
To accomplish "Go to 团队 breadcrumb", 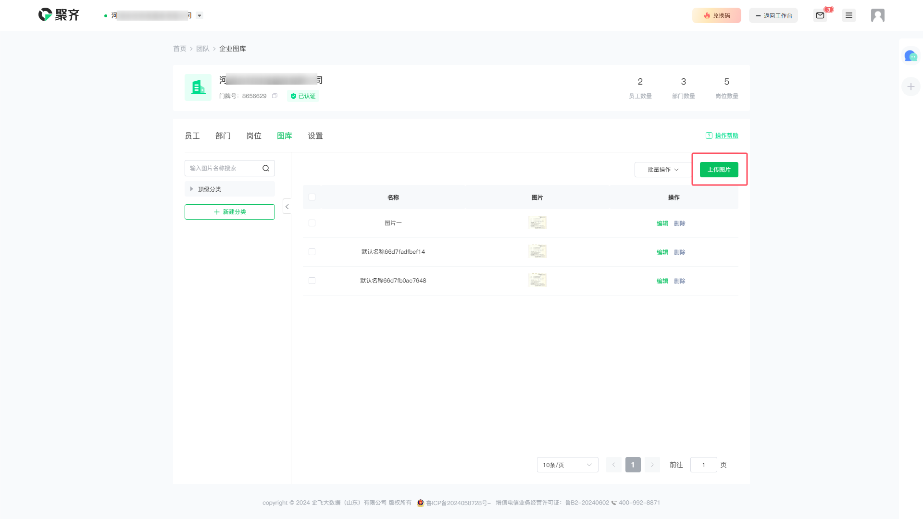I will click(x=203, y=49).
